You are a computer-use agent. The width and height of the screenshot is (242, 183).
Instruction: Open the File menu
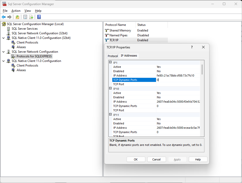point(5,11)
